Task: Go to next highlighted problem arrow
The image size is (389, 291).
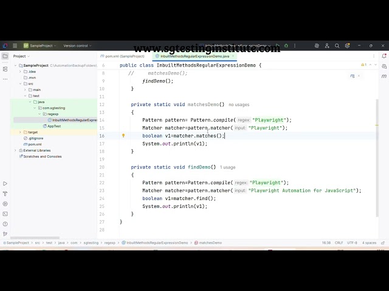Action: [x=376, y=65]
